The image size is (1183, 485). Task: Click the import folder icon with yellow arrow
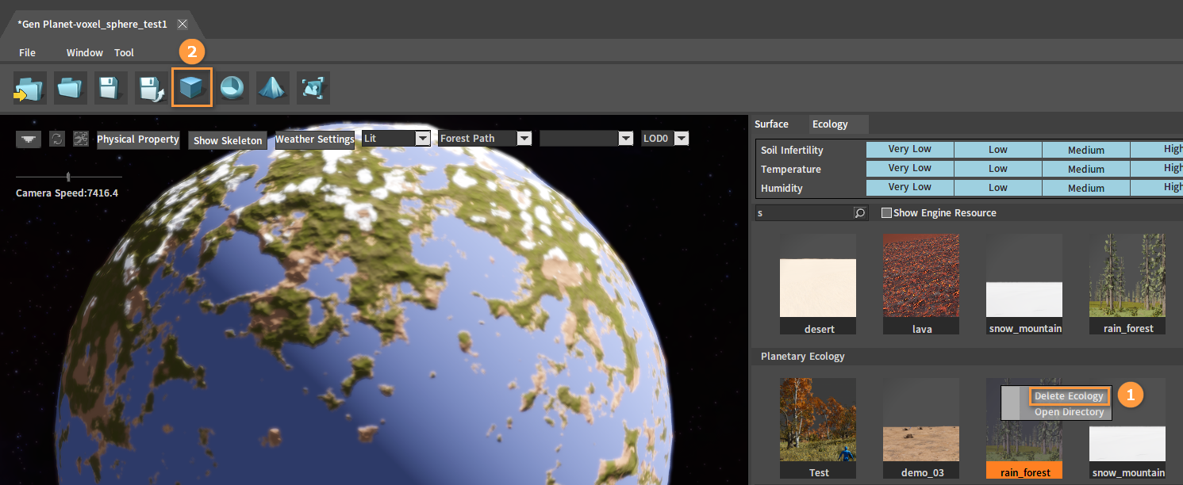(30, 88)
